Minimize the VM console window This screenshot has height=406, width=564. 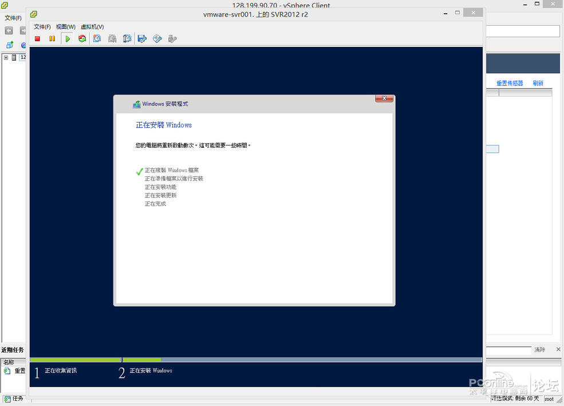point(445,13)
